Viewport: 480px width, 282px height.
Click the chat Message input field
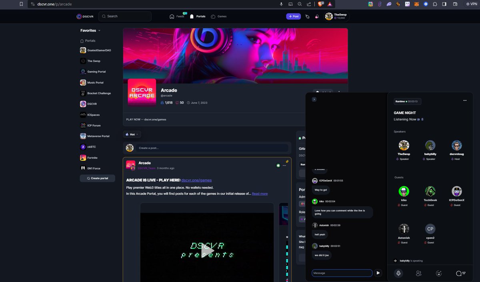coord(342,273)
